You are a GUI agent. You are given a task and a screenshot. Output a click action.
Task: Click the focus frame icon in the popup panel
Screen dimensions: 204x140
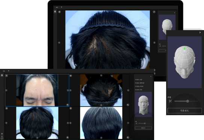170,101
